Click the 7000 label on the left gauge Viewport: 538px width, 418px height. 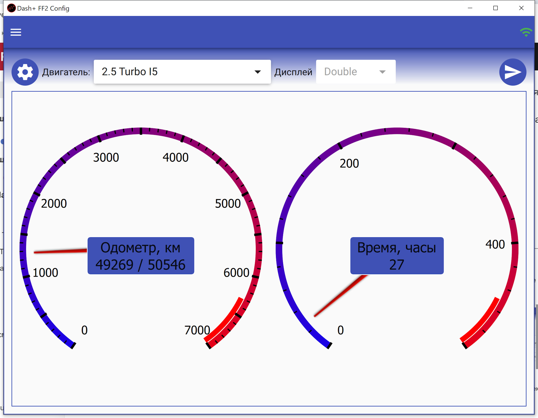(197, 330)
